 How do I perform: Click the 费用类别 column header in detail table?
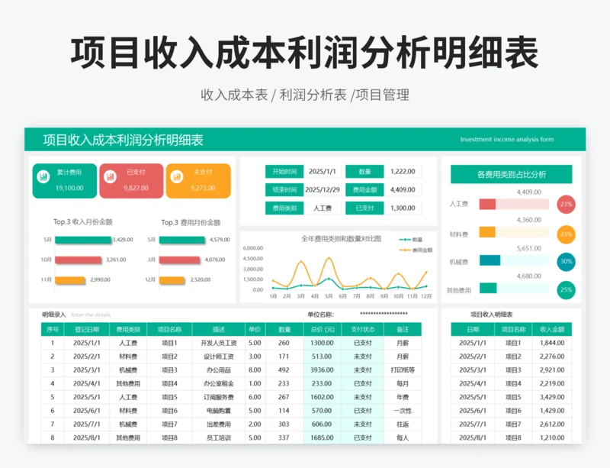click(x=128, y=330)
